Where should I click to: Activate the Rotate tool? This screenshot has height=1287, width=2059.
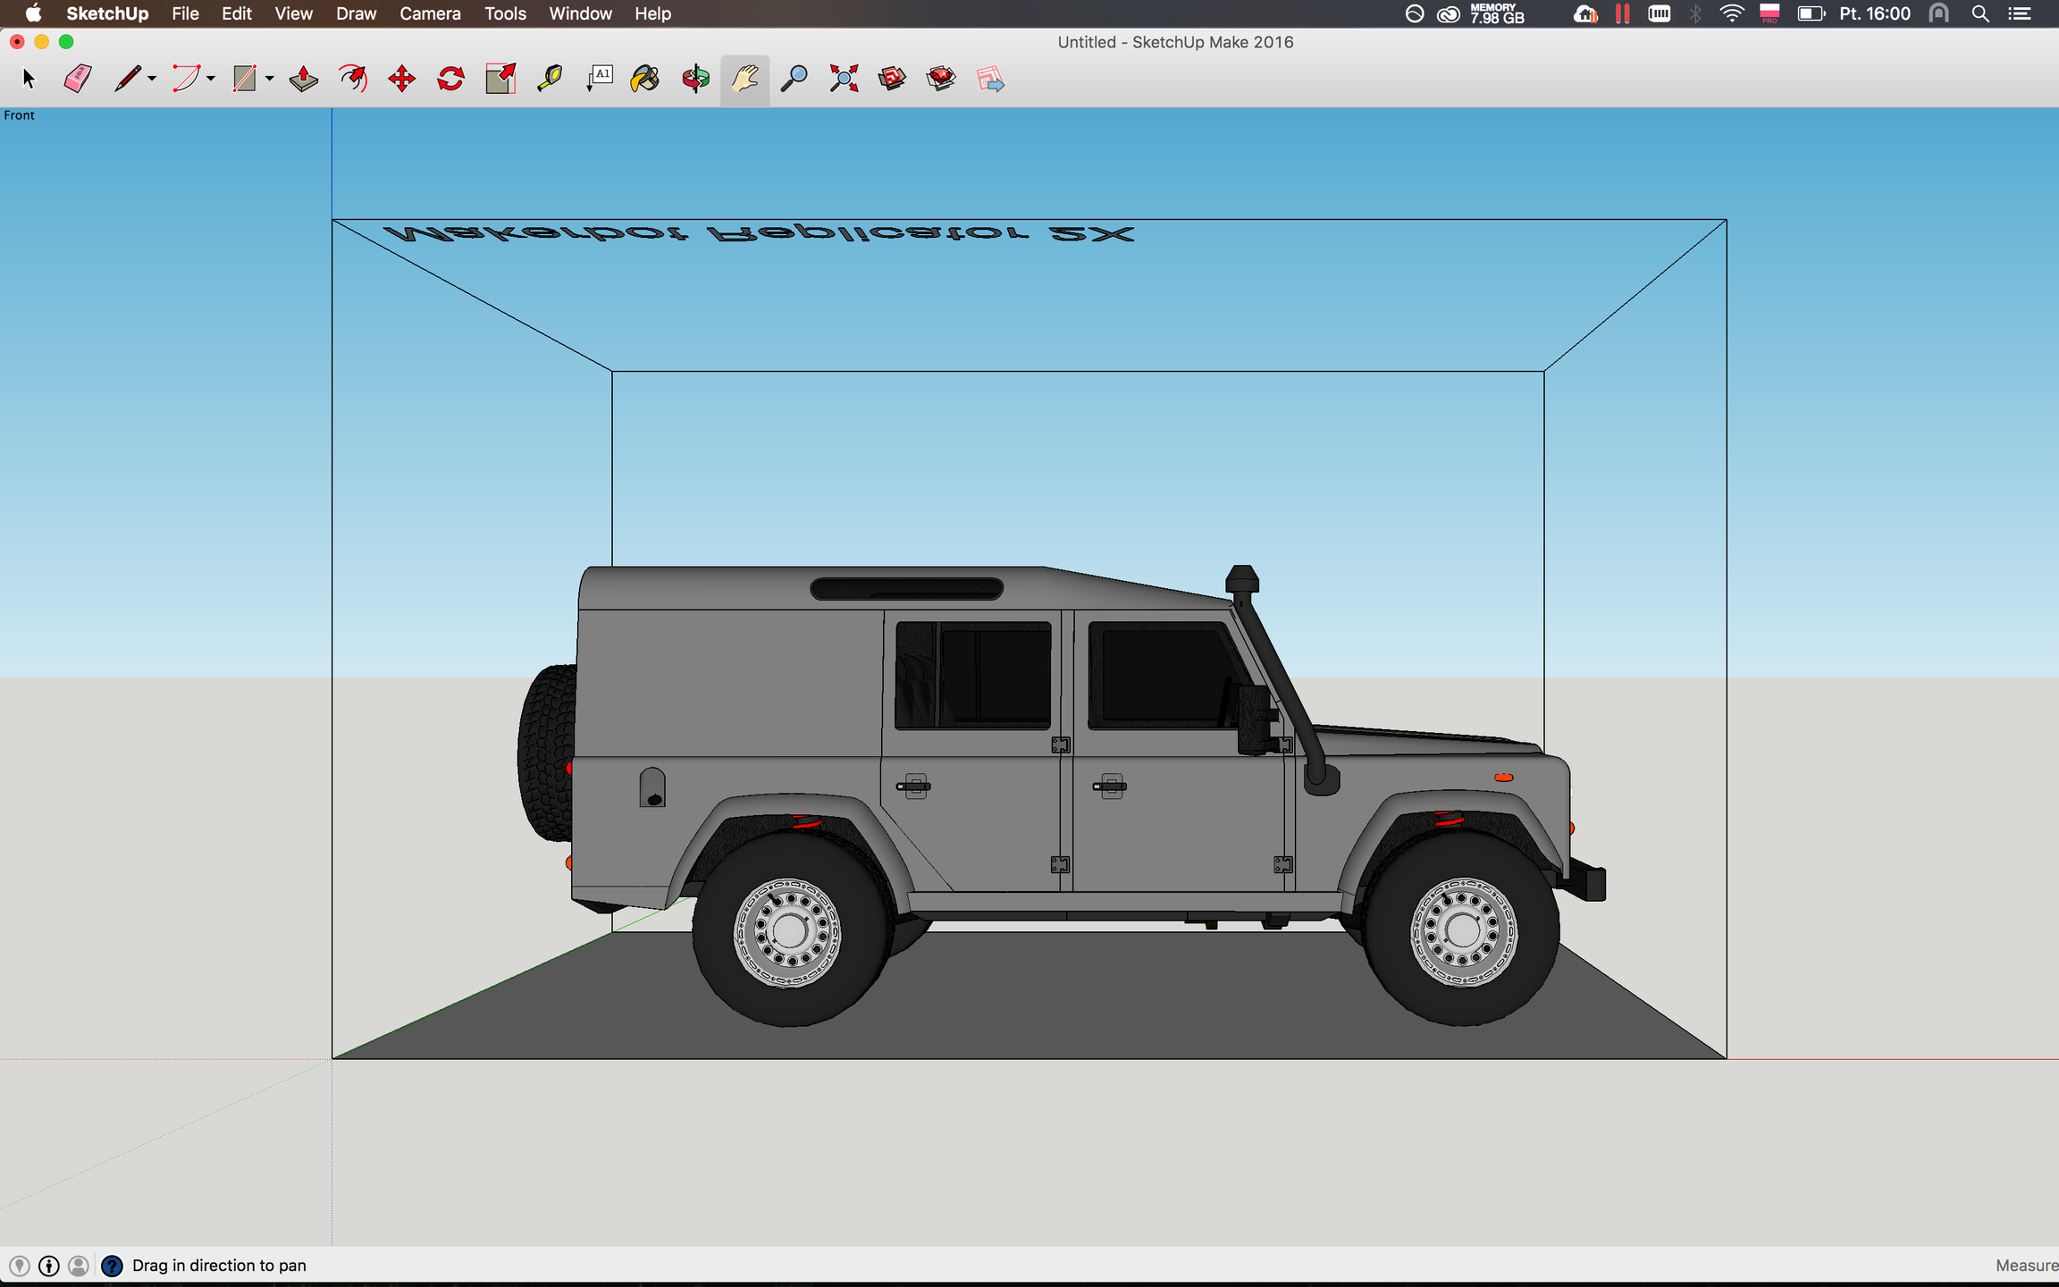click(451, 80)
